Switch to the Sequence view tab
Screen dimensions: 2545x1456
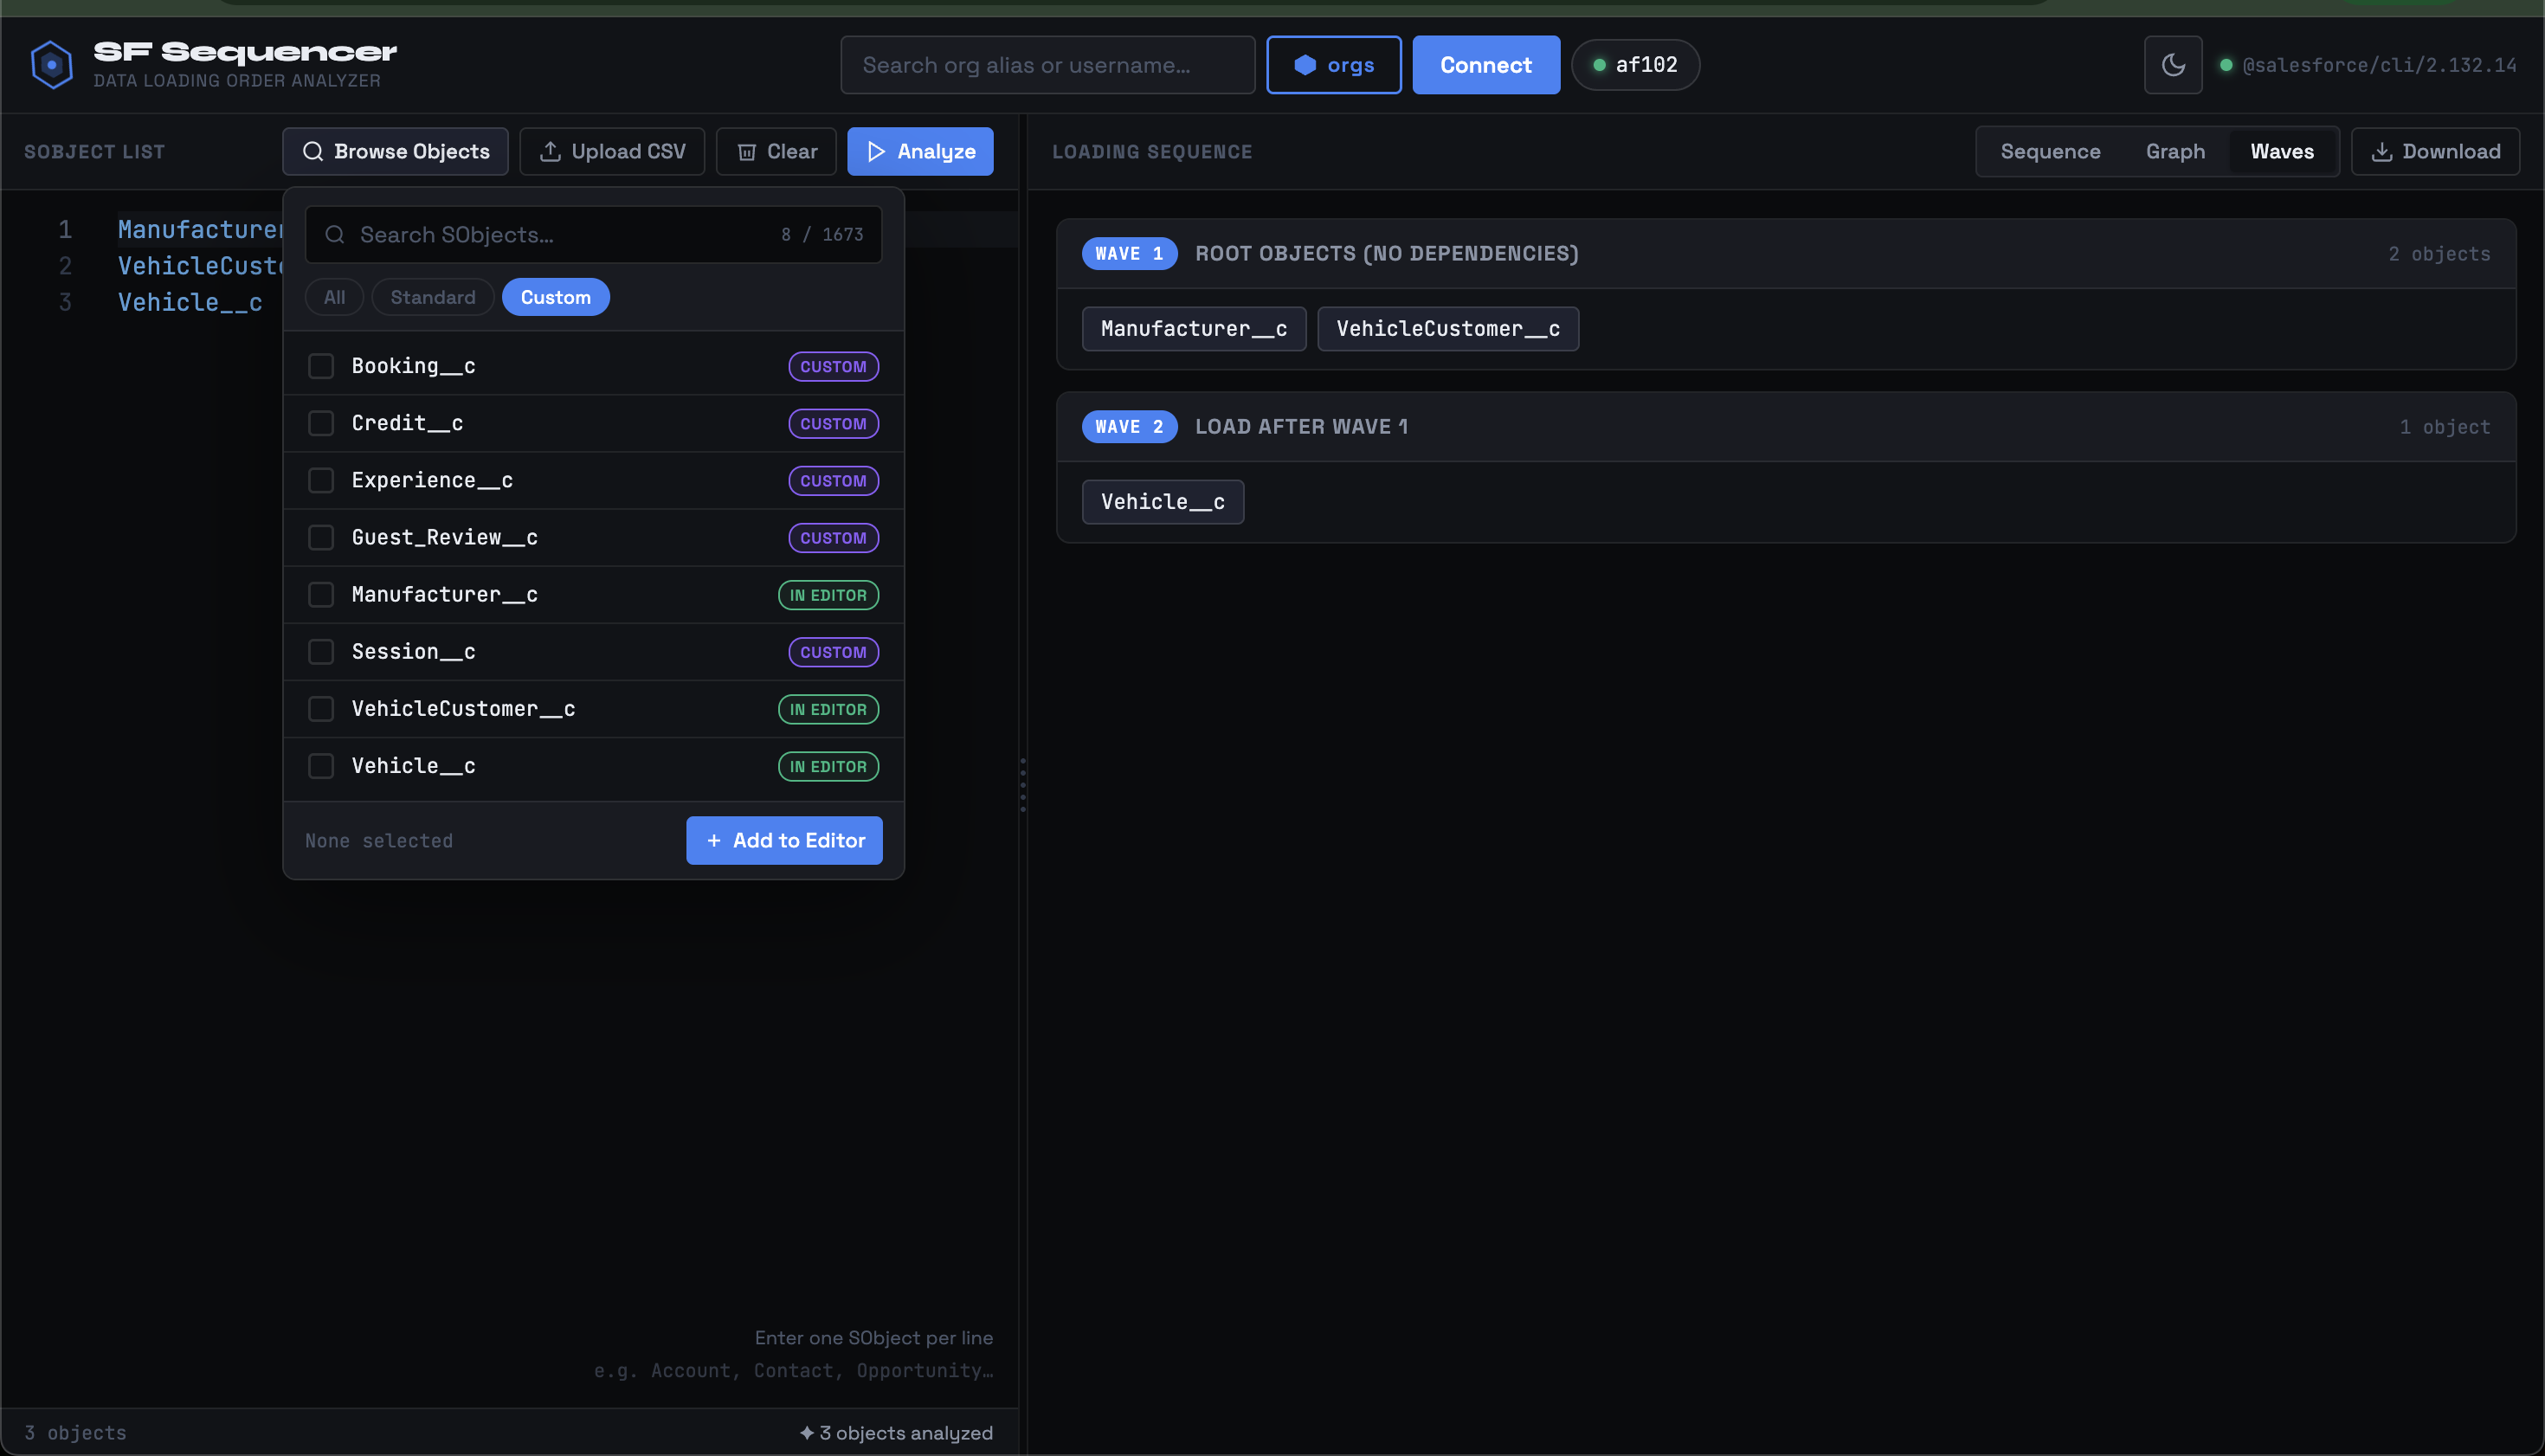2050,152
